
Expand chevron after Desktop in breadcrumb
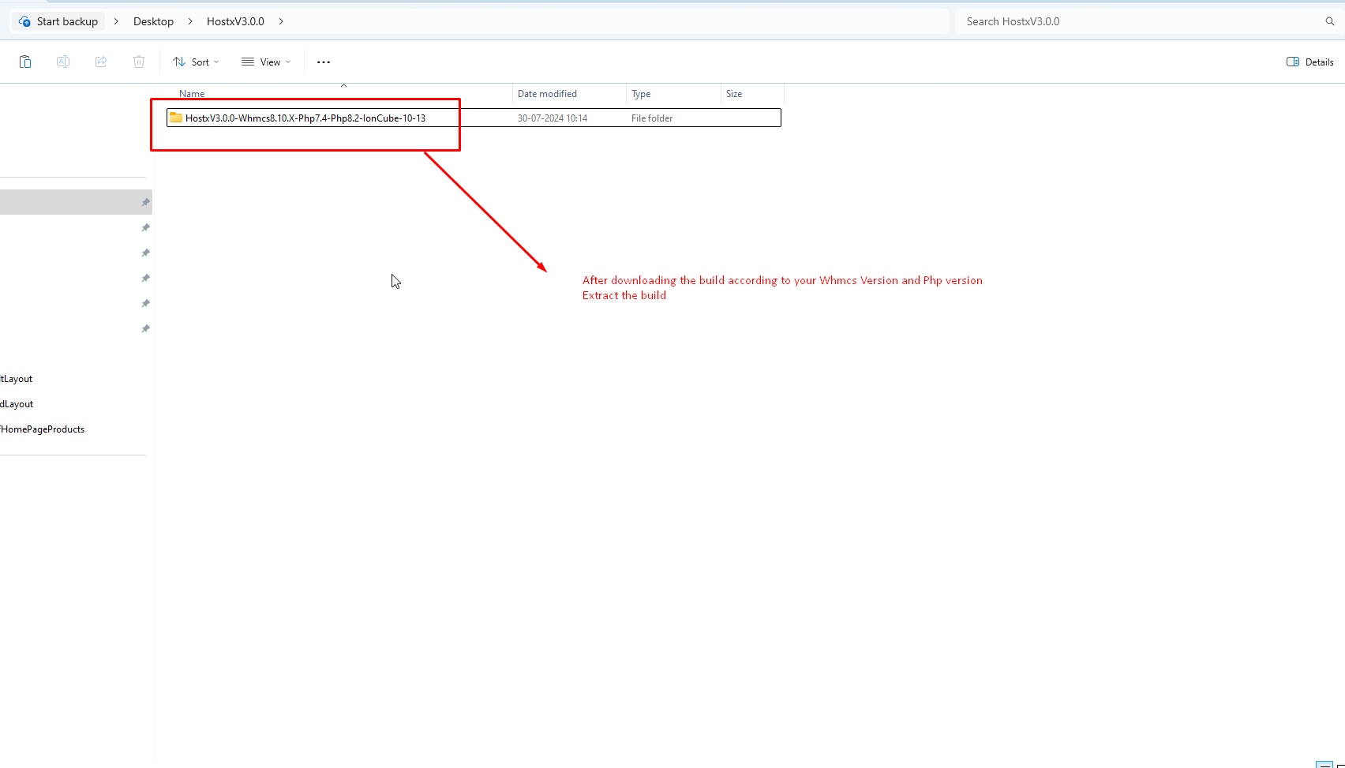tap(190, 21)
